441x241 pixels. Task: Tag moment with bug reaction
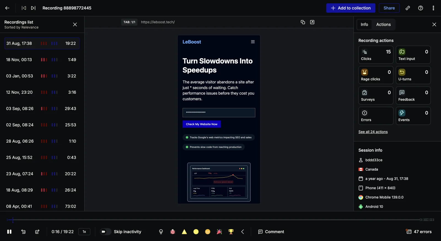coord(173,232)
